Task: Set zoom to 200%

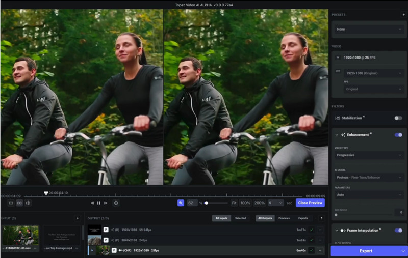Action: tap(259, 203)
